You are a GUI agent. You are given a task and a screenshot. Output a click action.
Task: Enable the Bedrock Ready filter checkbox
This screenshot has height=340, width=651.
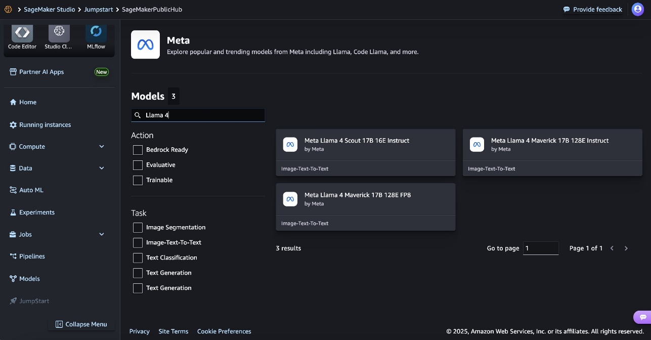click(138, 150)
